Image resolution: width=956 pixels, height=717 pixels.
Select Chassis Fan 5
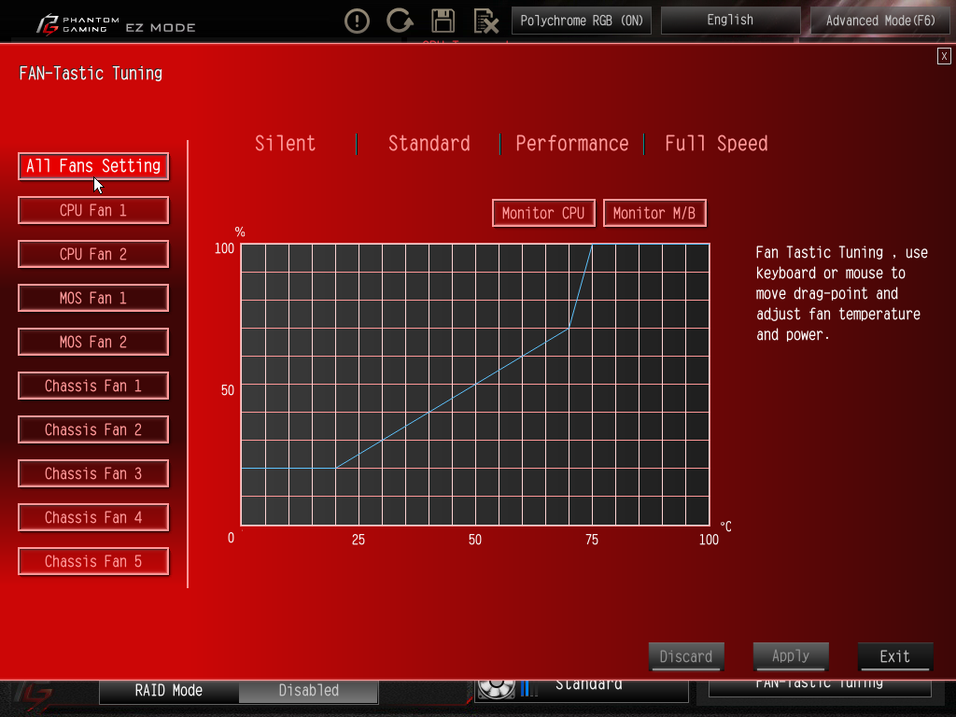pyautogui.click(x=93, y=561)
